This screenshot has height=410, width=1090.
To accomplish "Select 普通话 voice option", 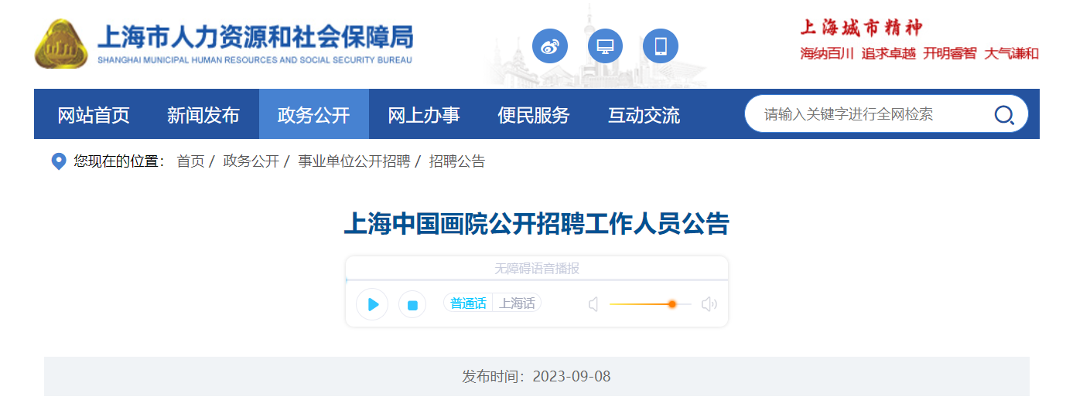I will 468,303.
